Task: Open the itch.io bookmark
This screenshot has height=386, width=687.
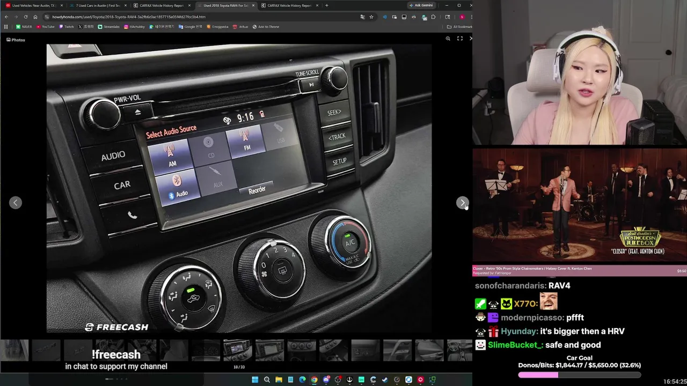Action: tap(240, 26)
